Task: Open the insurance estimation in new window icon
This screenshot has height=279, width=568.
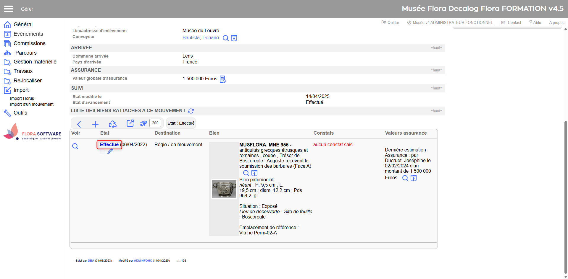Action: tap(414, 178)
